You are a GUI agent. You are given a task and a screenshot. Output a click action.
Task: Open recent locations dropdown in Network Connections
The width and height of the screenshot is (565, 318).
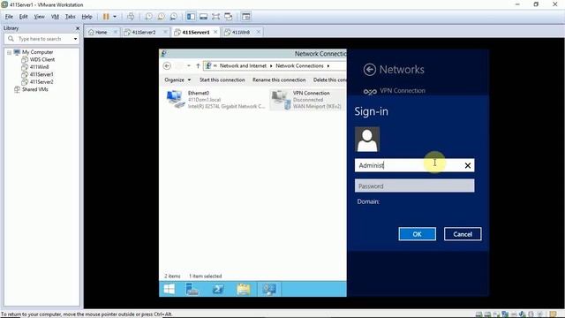[x=189, y=66]
